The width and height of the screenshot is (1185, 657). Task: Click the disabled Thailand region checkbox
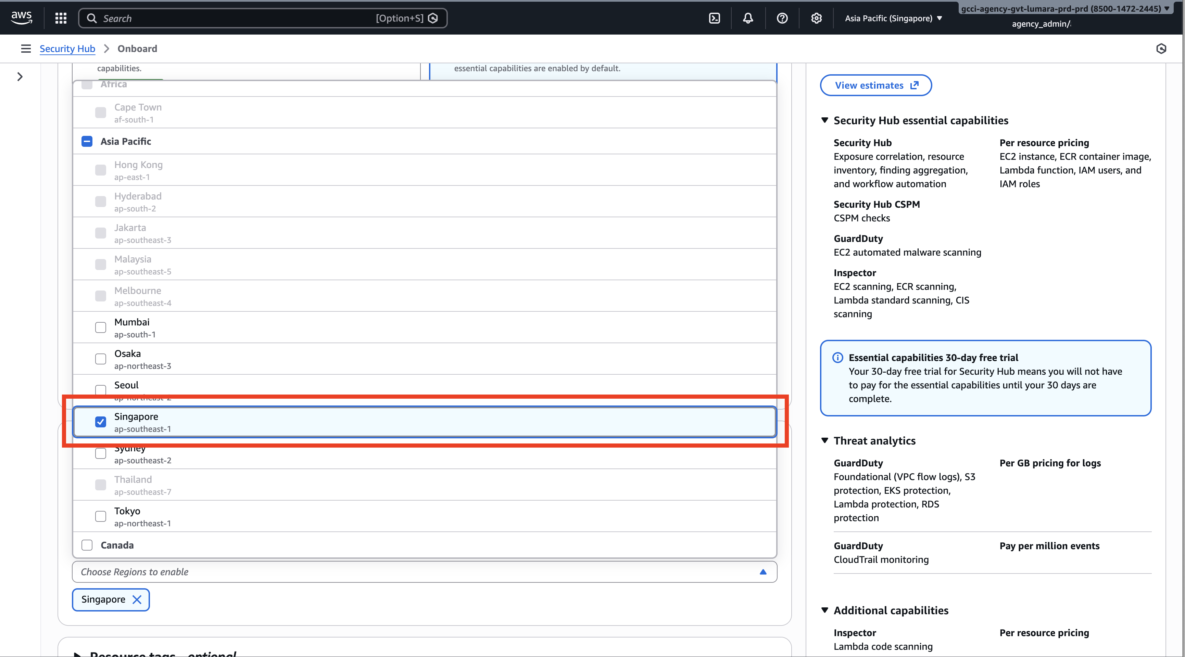[x=100, y=485]
